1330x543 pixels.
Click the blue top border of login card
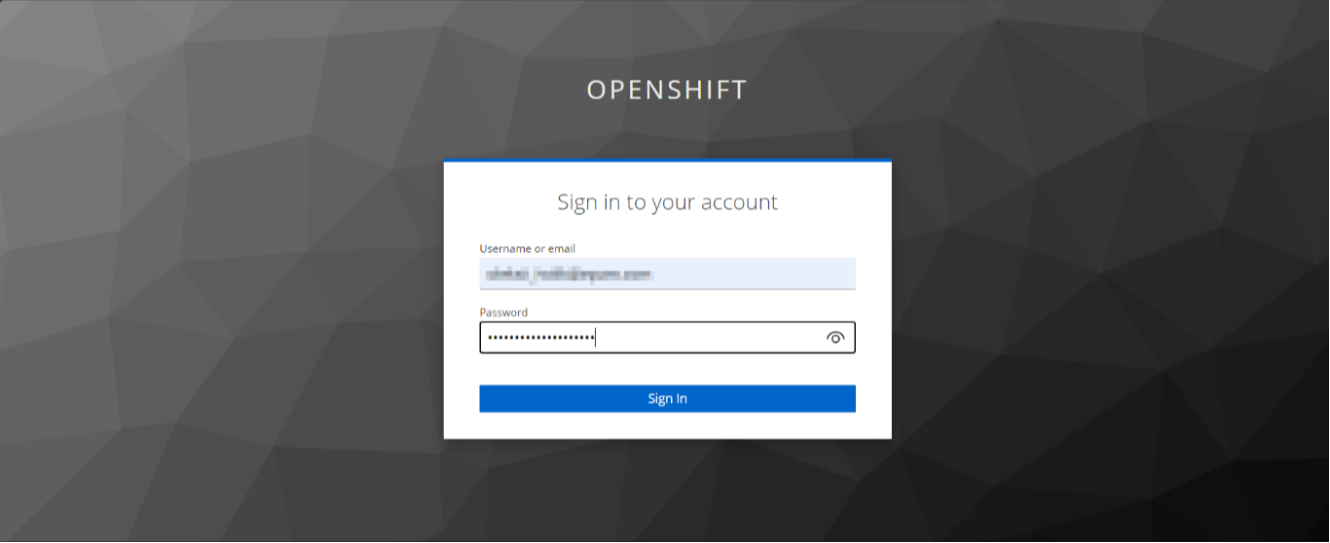[x=667, y=161]
